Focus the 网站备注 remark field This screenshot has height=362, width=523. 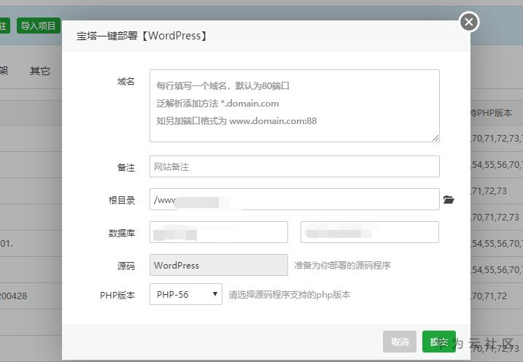pyautogui.click(x=295, y=166)
